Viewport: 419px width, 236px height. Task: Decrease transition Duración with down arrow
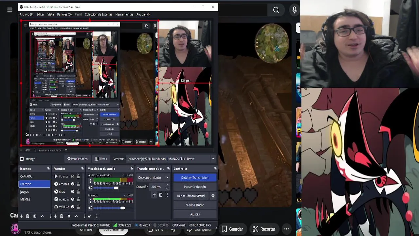pos(167,189)
